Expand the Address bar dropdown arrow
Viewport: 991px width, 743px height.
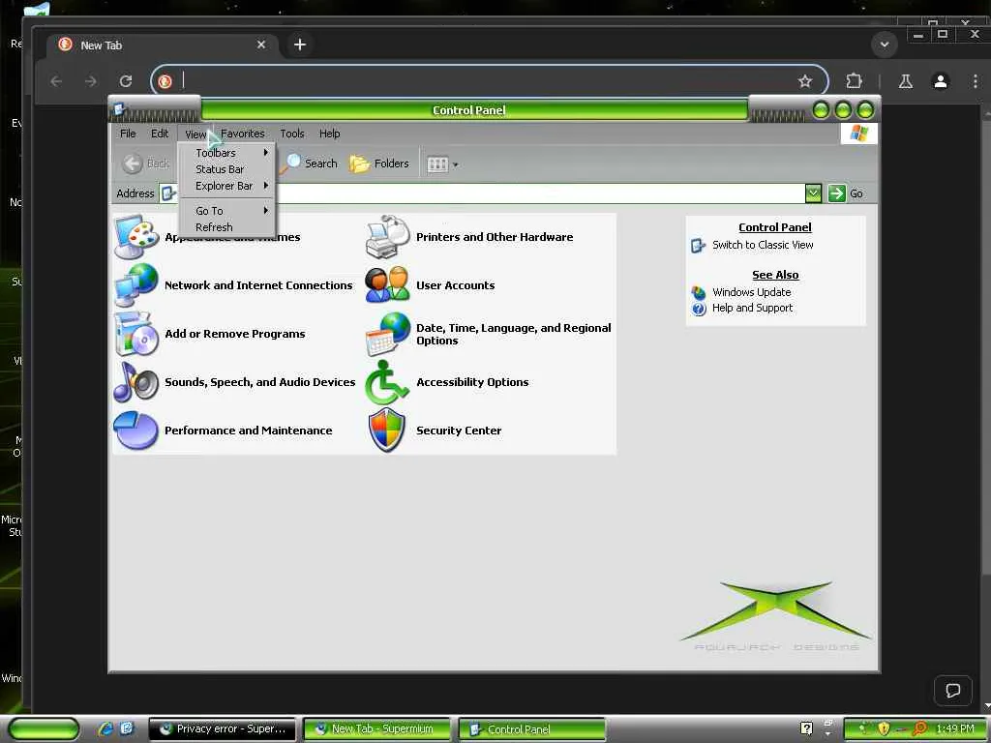tap(813, 193)
